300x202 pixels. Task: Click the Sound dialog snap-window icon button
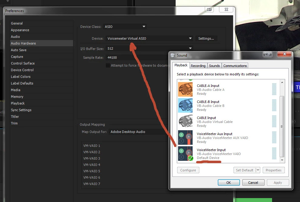coord(268,54)
